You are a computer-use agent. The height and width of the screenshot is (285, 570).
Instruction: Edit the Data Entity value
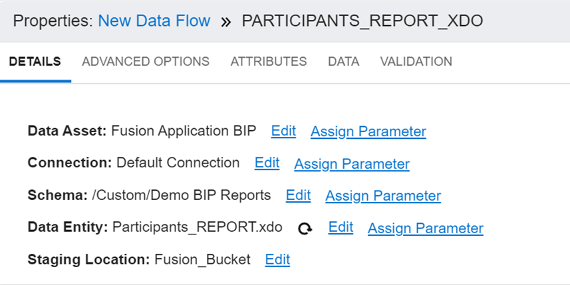coord(341,227)
